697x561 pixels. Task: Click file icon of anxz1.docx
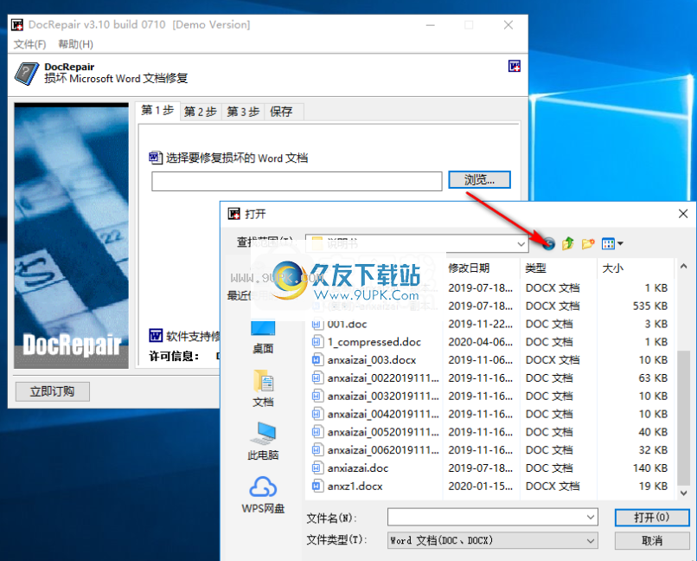(x=317, y=486)
